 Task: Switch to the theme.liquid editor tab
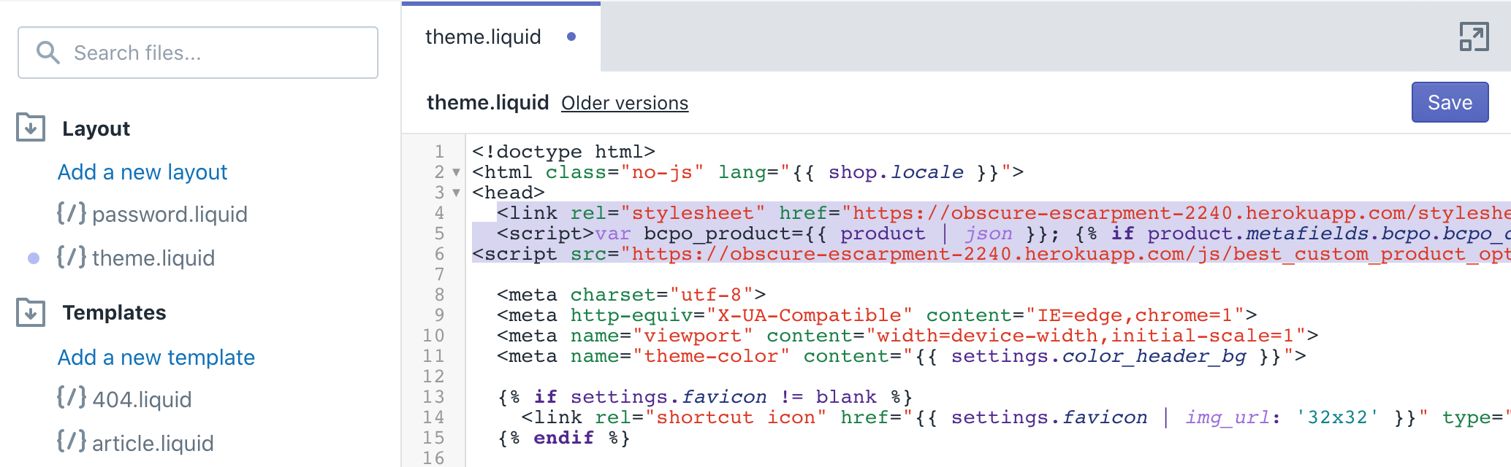pos(483,37)
